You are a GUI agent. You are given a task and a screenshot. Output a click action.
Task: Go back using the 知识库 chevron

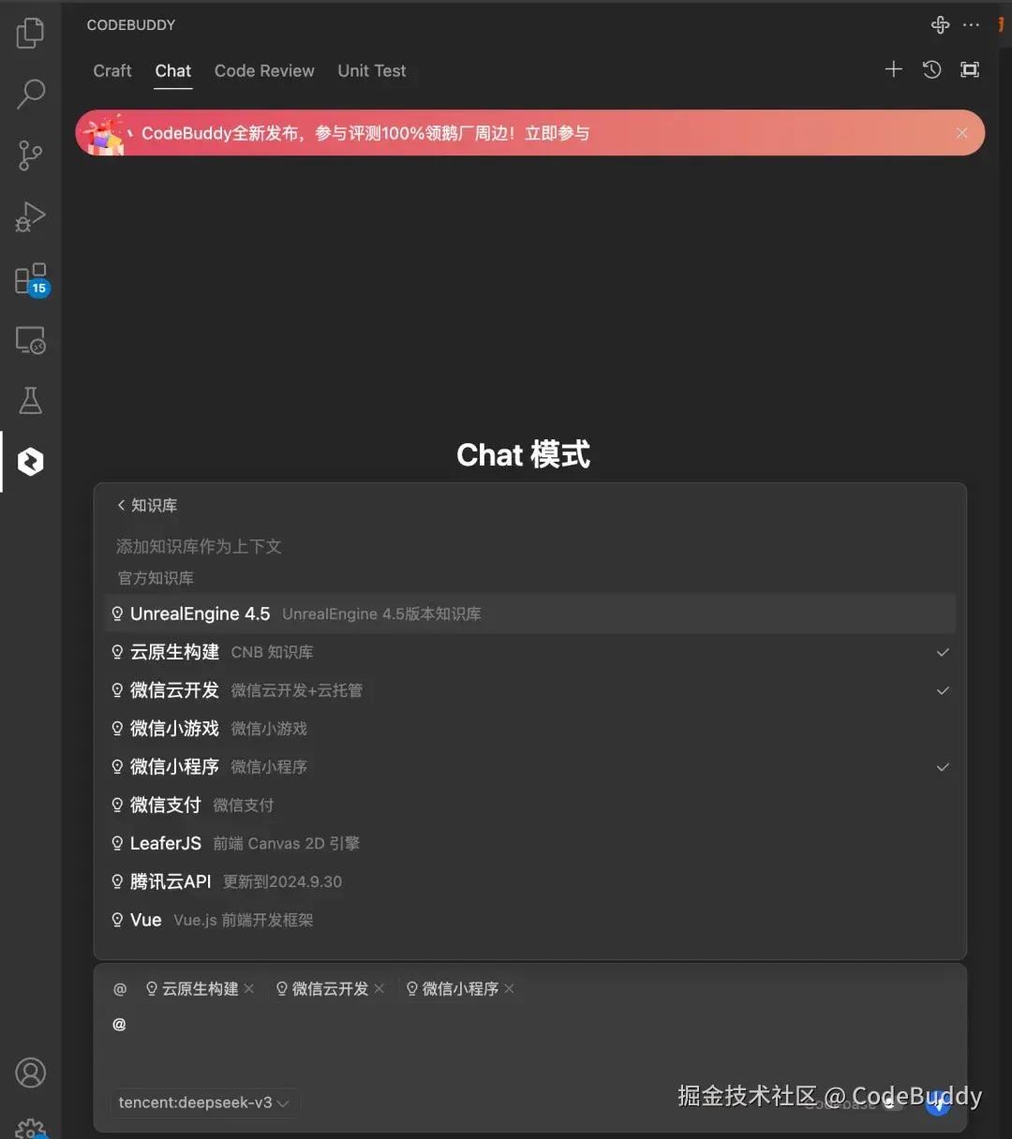147,505
